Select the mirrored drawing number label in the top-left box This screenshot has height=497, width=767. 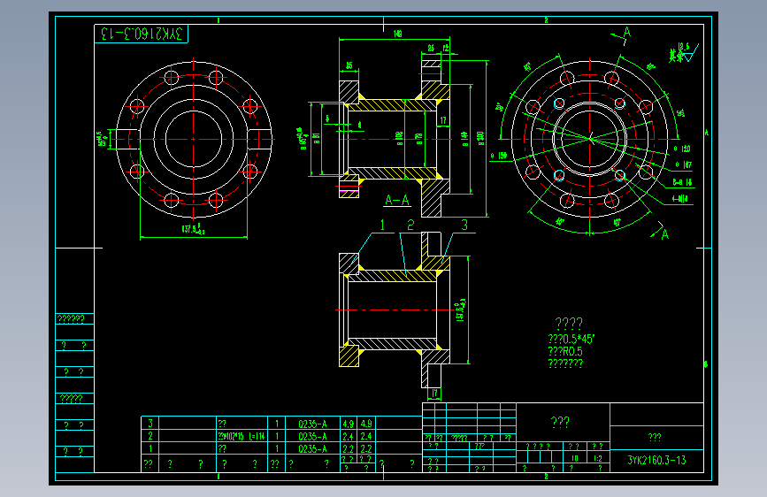coord(141,34)
